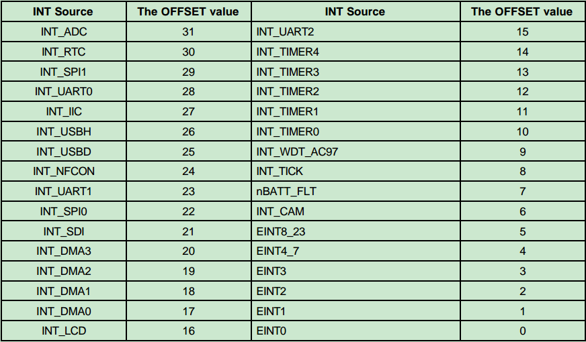Click the INT_ADC cell

(64, 32)
